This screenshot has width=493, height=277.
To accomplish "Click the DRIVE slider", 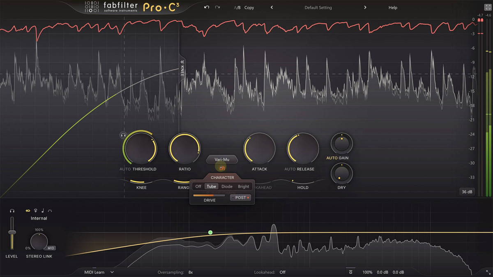I will tap(209, 195).
